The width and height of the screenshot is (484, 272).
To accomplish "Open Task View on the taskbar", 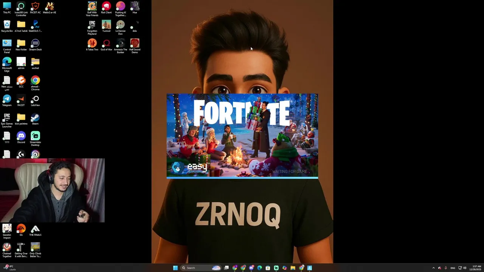I will (226, 268).
